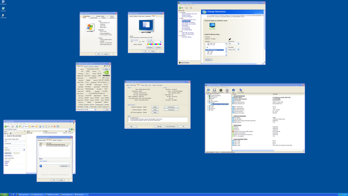Open the HWiNFO Summary toolbar icon
The height and width of the screenshot is (196, 348).
click(208, 90)
